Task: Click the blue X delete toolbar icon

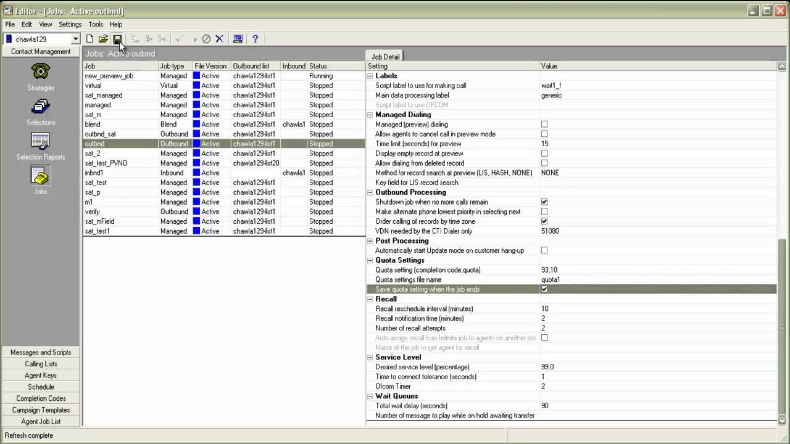Action: click(x=219, y=39)
